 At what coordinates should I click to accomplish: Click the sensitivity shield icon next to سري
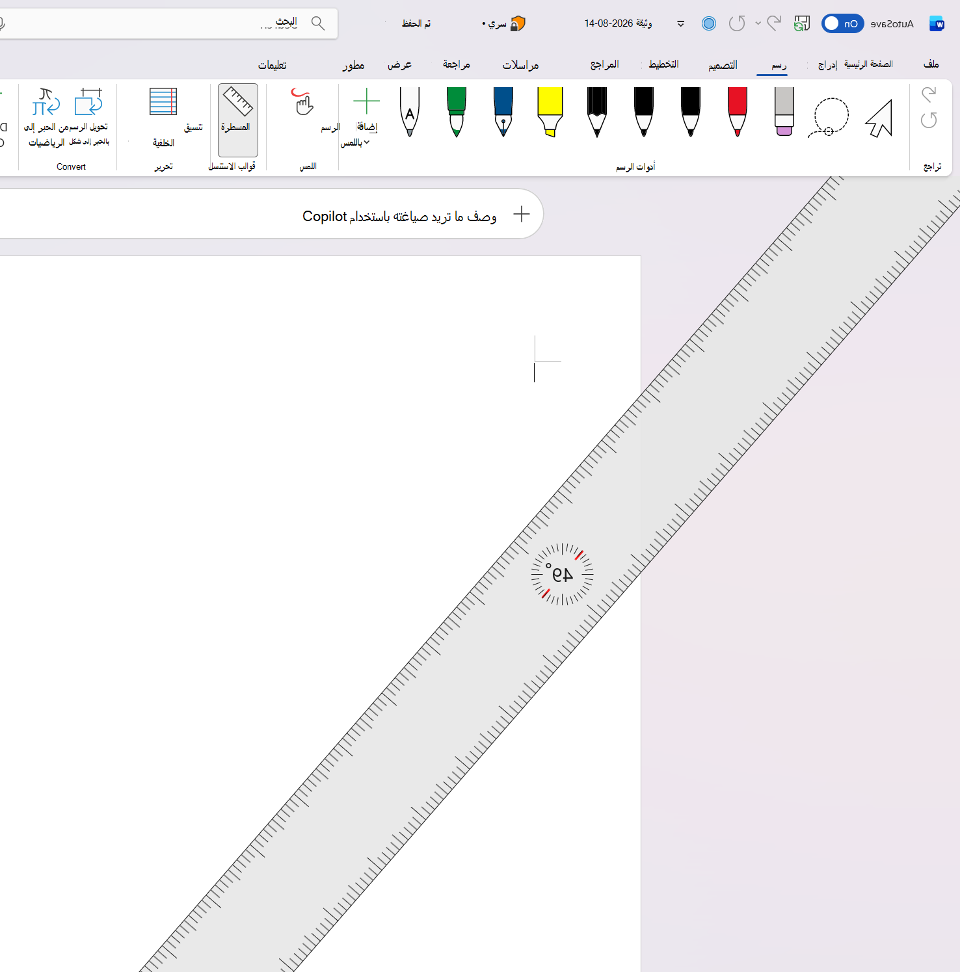pos(518,23)
